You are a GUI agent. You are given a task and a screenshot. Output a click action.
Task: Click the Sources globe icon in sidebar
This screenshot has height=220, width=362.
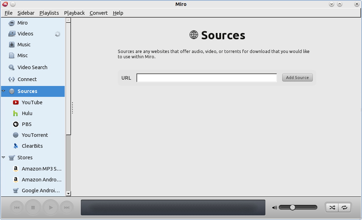tap(12, 92)
